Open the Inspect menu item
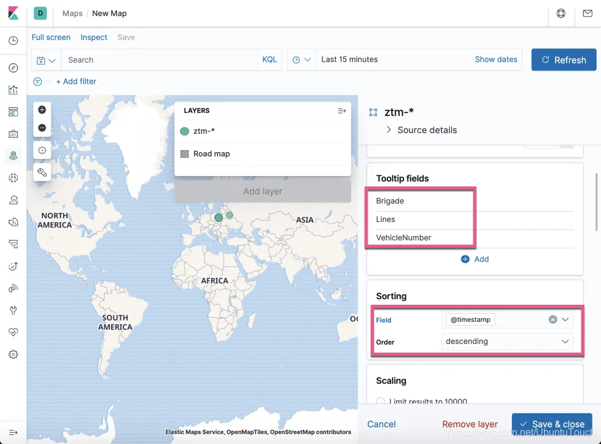Screen dimensions: 601x444 click(x=94, y=37)
